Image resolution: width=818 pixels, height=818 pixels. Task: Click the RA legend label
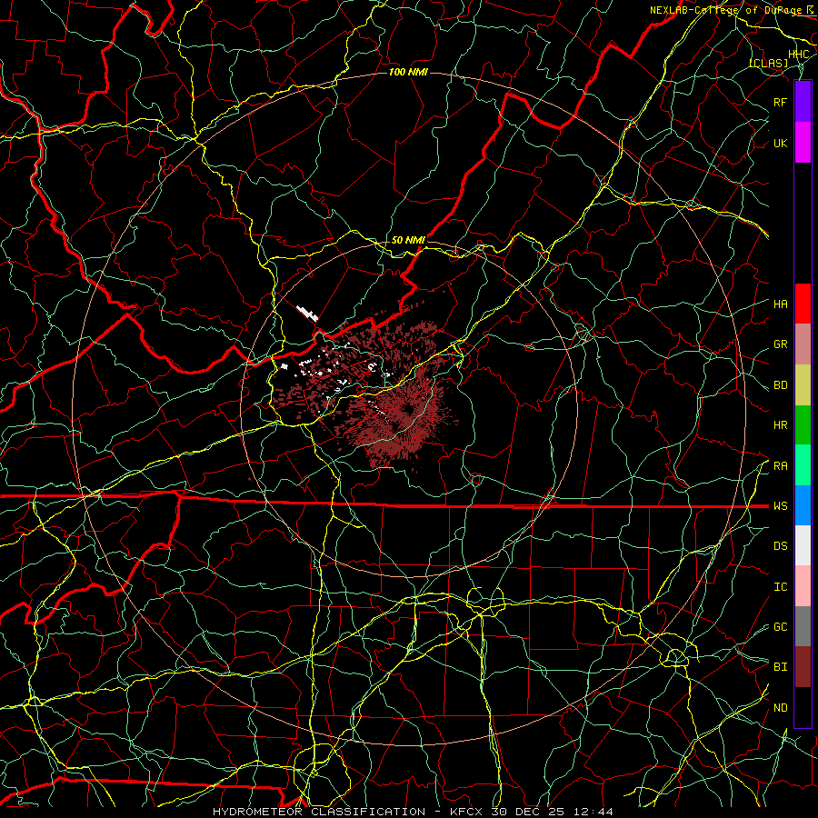781,466
